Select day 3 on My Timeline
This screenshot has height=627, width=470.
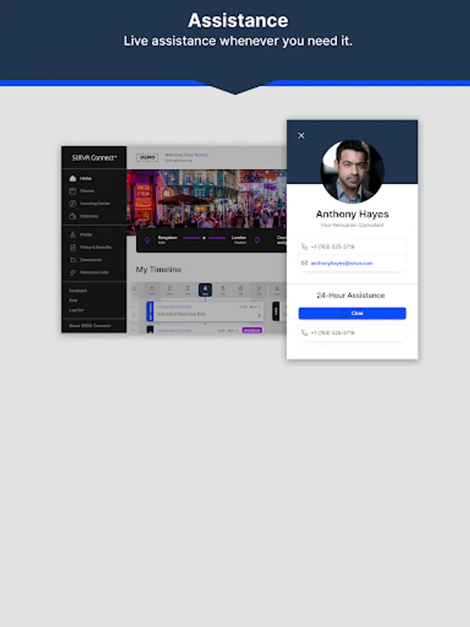click(x=187, y=290)
